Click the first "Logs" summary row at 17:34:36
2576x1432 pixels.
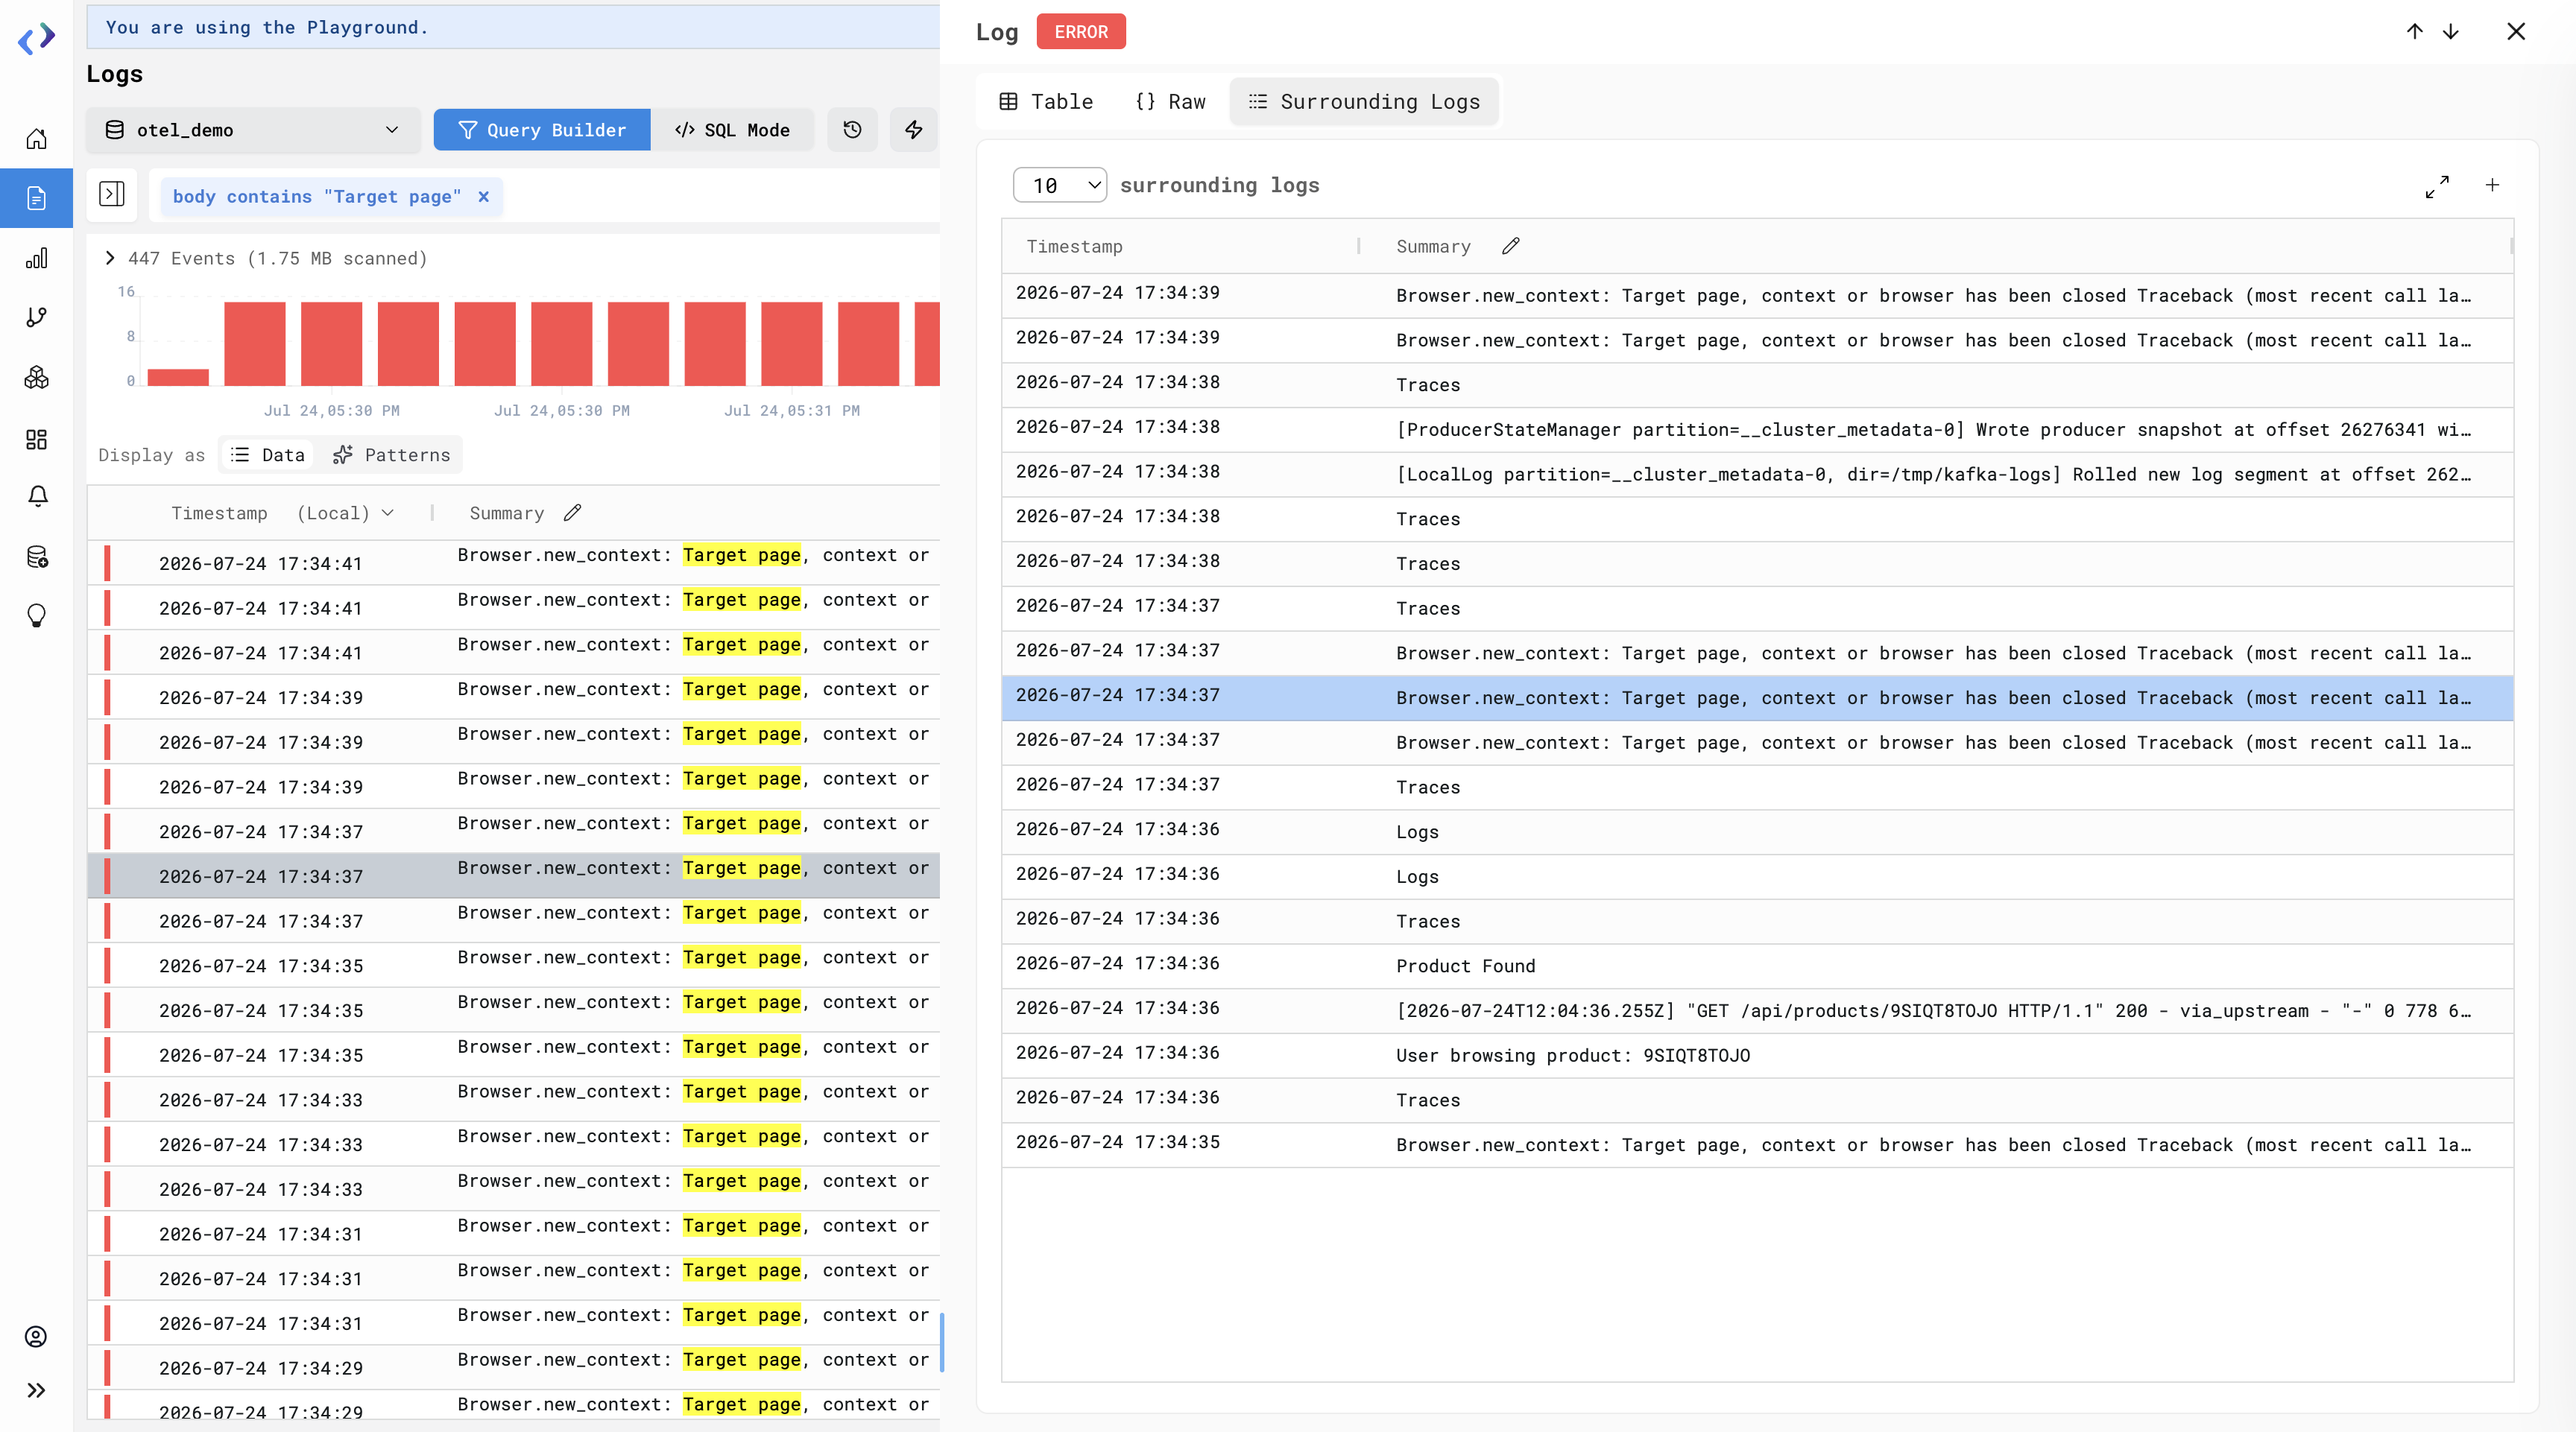1757,831
